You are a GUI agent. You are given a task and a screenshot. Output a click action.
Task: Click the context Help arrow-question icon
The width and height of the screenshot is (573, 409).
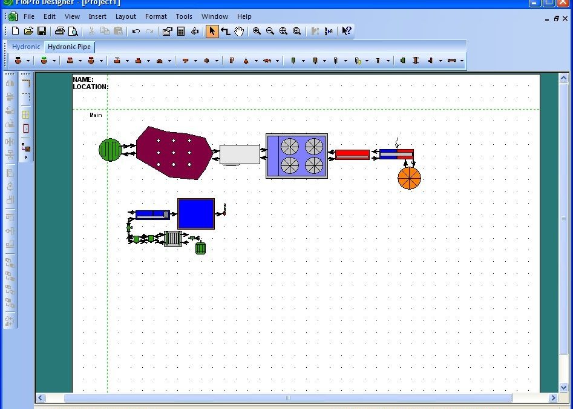346,31
